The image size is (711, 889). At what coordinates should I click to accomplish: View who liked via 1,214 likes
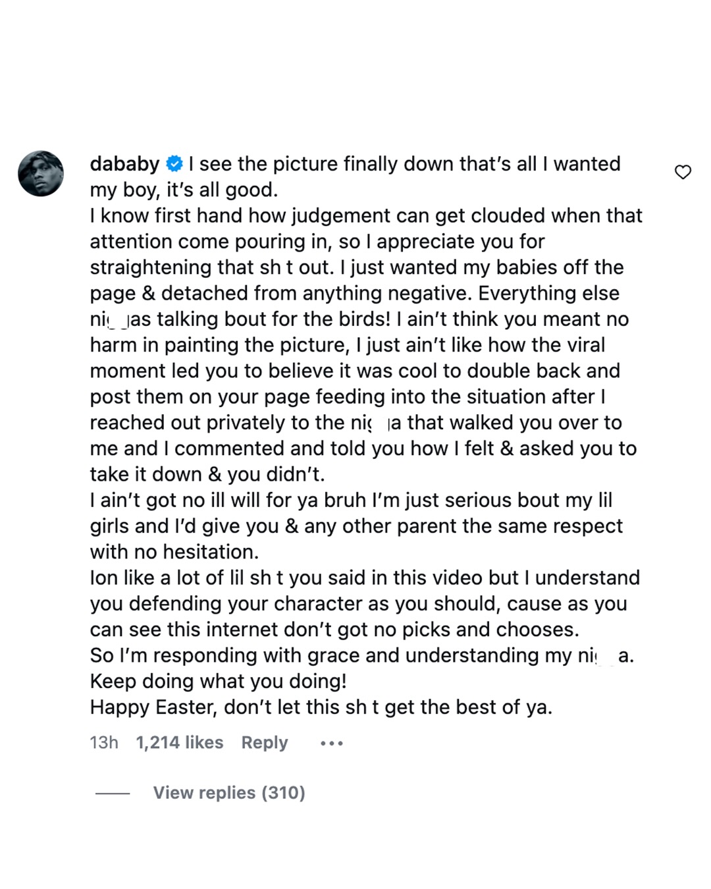[179, 743]
